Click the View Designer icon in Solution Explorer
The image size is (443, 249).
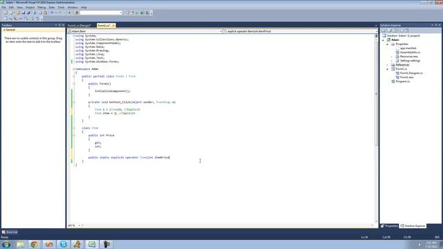(407, 30)
